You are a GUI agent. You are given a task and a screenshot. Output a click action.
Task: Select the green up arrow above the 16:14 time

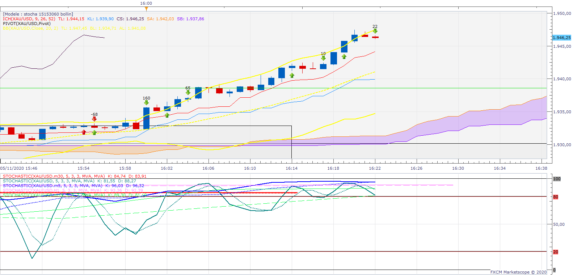point(292,75)
